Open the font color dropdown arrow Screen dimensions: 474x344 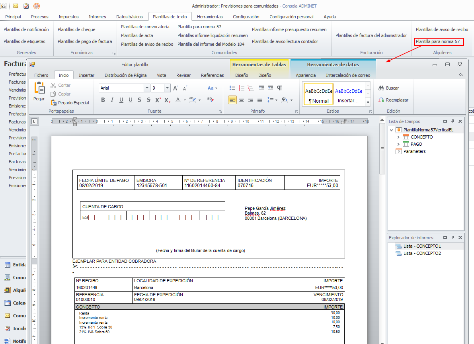click(185, 100)
